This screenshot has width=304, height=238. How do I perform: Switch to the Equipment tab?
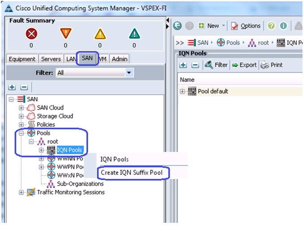(22, 59)
